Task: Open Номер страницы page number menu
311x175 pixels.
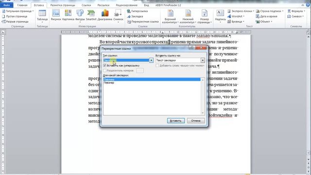Action: (x=204, y=17)
